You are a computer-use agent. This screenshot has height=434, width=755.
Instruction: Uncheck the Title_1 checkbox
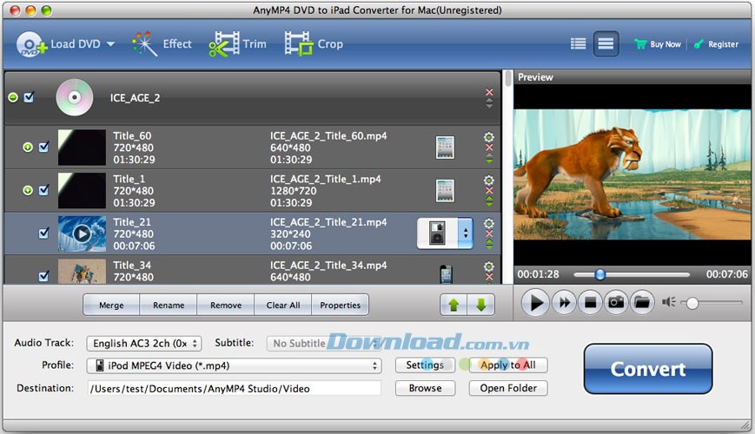pos(43,190)
